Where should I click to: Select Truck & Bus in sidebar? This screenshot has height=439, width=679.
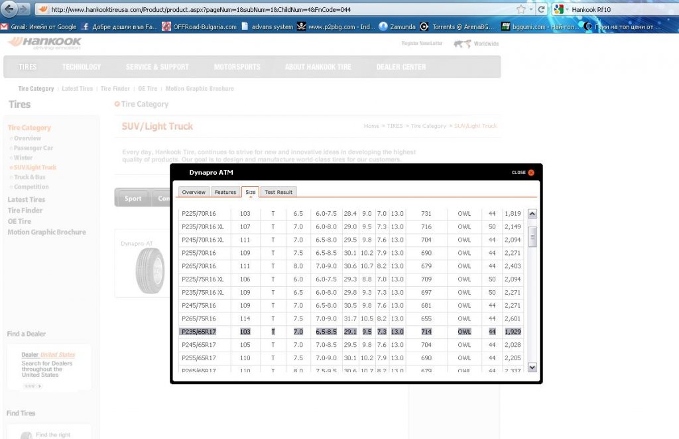(x=29, y=177)
